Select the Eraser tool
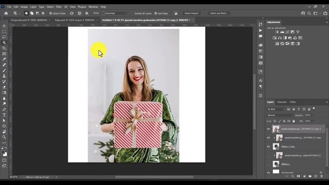This screenshot has width=329, height=185. pyautogui.click(x=4, y=87)
